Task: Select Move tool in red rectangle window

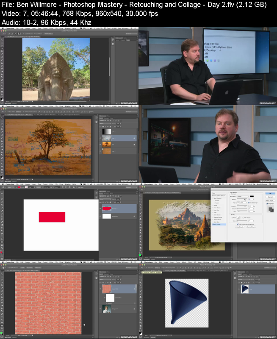Action: [x=2, y=194]
